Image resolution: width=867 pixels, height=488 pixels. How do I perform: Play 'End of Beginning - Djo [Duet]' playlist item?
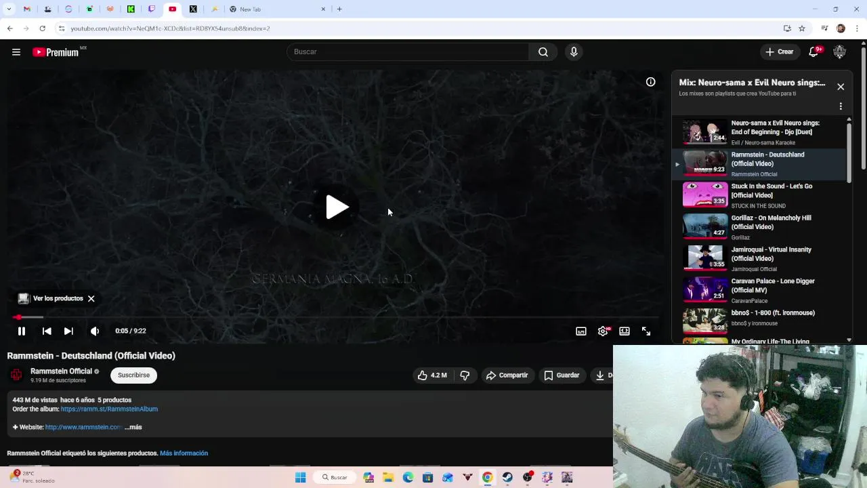point(759,132)
